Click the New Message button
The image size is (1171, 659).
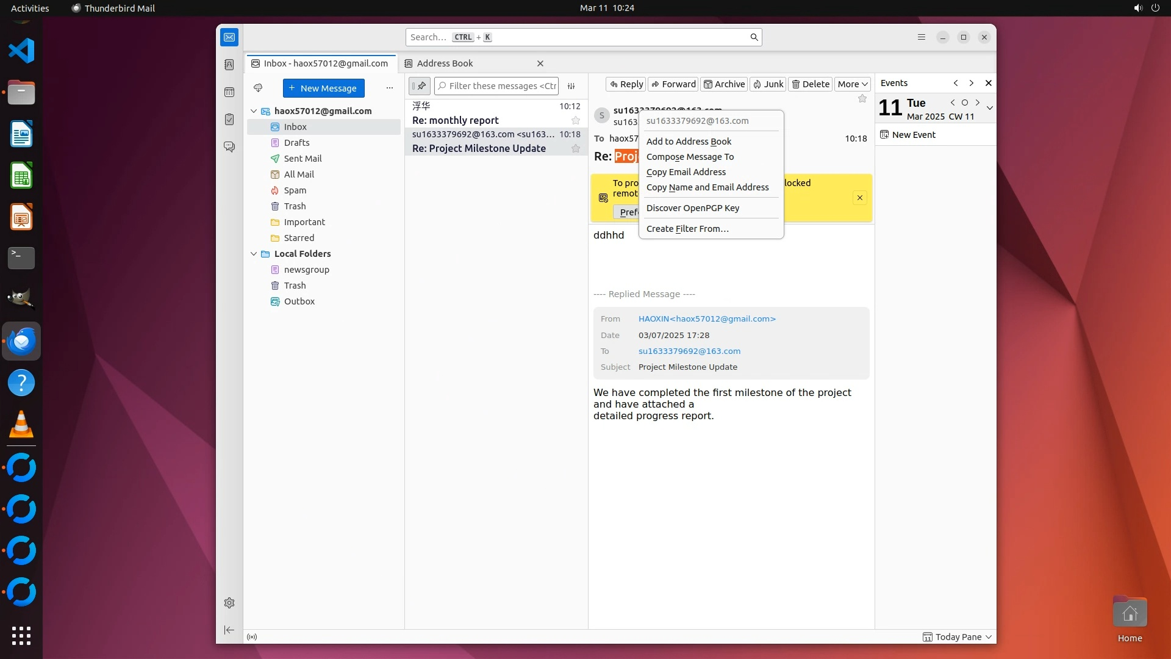pyautogui.click(x=323, y=88)
